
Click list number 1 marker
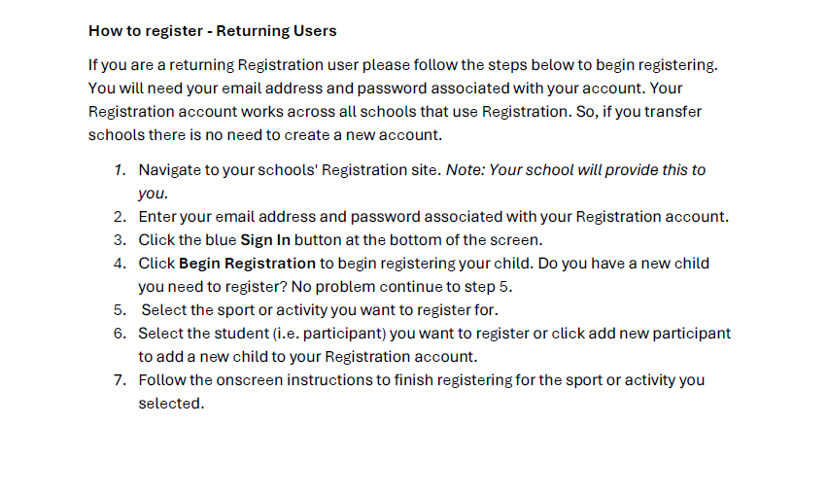coord(120,170)
